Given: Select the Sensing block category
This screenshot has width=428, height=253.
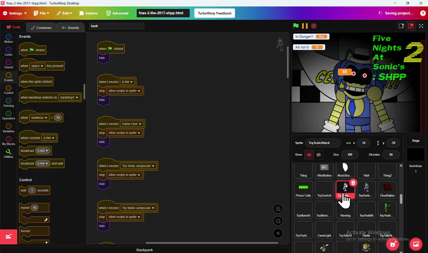Looking at the screenshot, I should (9, 103).
